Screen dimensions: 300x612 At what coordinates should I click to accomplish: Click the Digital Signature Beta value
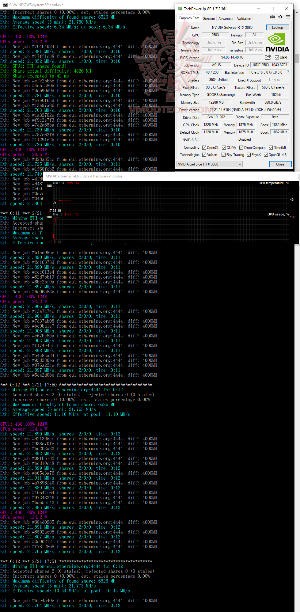275,117
